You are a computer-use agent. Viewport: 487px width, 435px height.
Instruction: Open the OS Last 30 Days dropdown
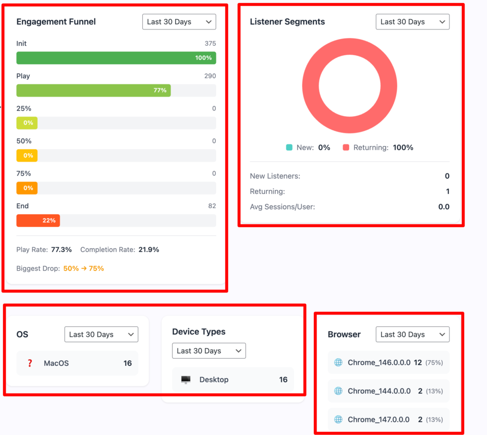click(x=101, y=334)
